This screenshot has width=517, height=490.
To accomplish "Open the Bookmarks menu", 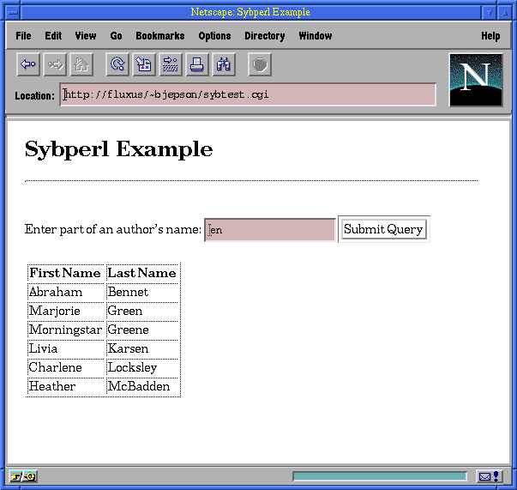I will [x=159, y=36].
